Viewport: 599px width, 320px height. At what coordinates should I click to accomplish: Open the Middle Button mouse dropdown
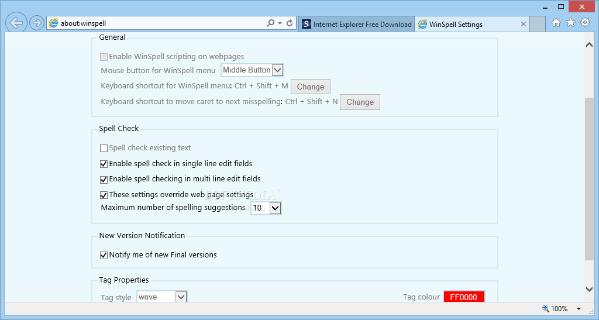pyautogui.click(x=252, y=70)
